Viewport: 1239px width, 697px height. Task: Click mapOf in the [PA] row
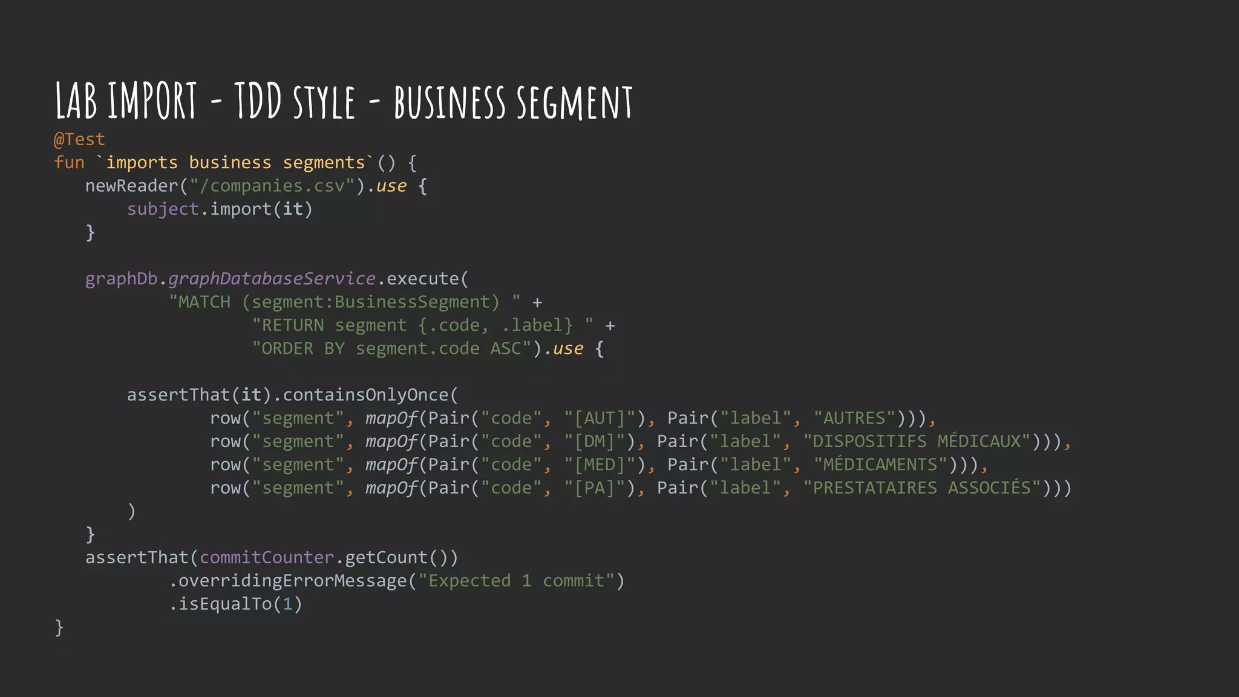click(392, 488)
